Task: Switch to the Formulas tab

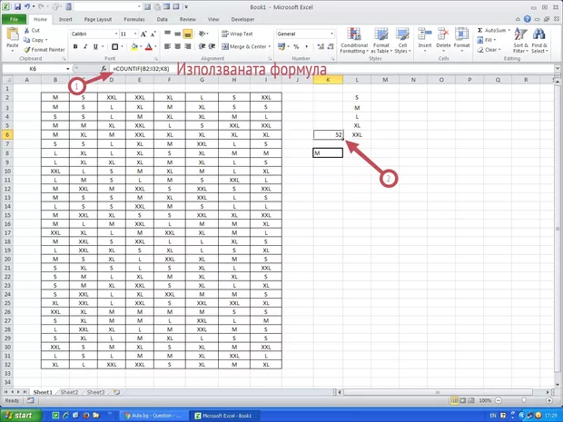Action: click(134, 19)
